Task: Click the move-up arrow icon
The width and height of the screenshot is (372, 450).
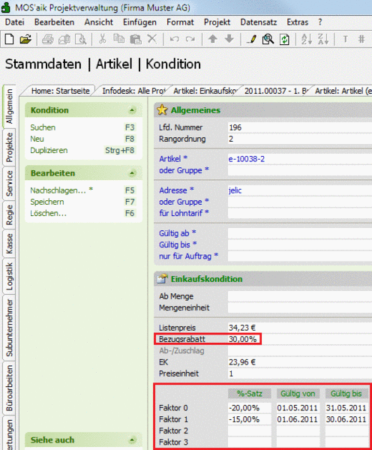Action: 213,39
